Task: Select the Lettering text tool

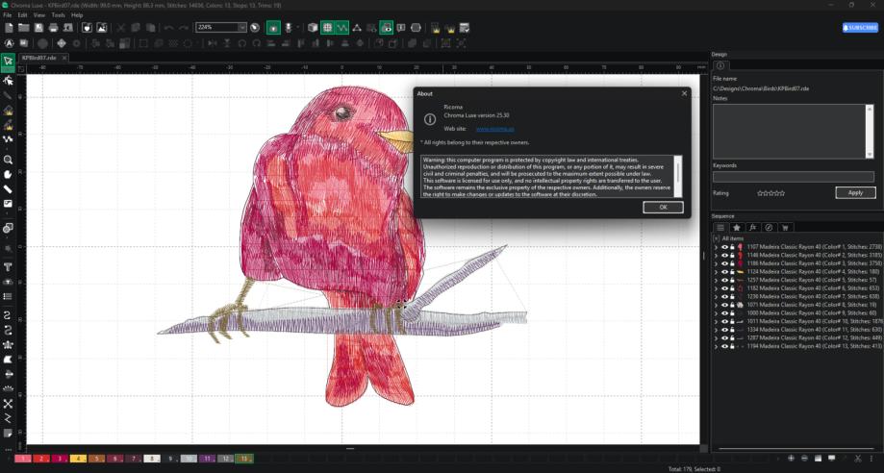Action: tap(9, 266)
